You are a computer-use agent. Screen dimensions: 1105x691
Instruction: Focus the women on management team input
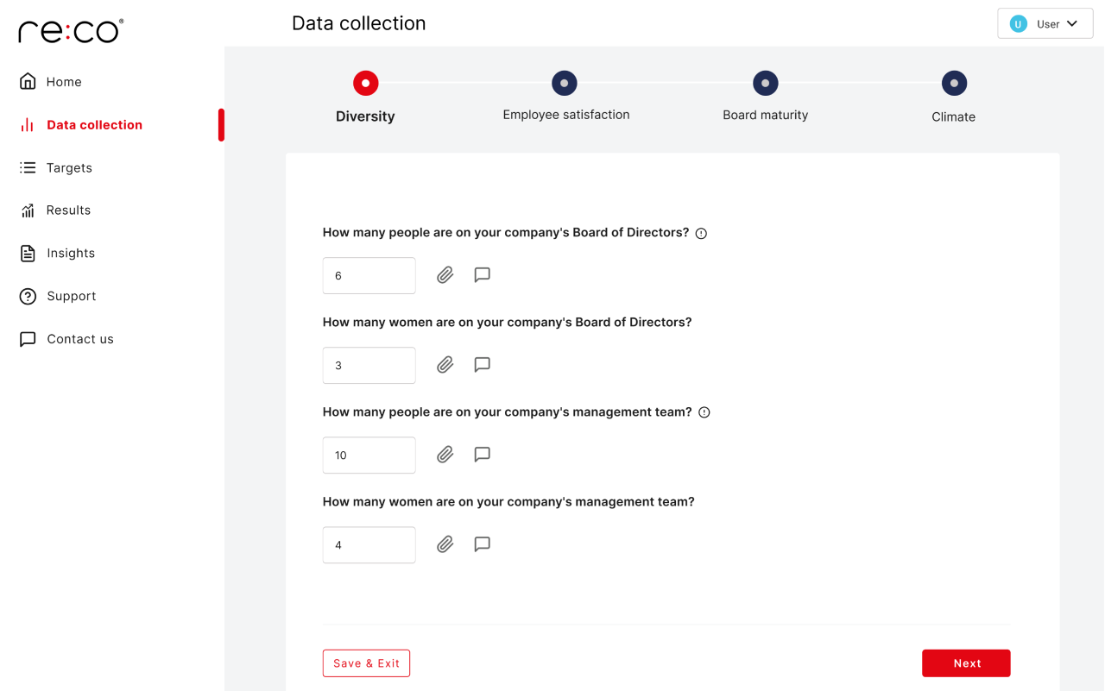(369, 545)
